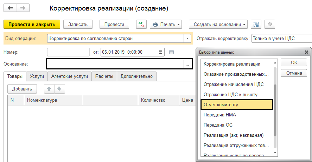
Task: Expand the Вид операции dropdown
Action: click(188, 38)
